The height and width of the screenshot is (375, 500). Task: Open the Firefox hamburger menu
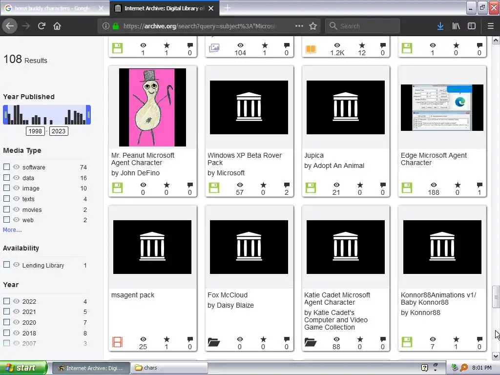[491, 26]
